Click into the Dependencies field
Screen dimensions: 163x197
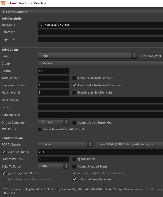[x=100, y=115]
